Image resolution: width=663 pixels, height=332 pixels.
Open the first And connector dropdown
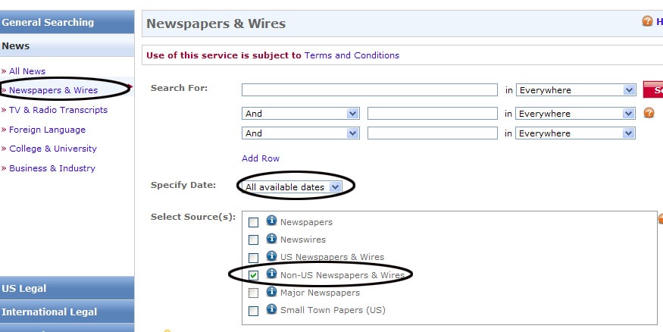pyautogui.click(x=301, y=114)
